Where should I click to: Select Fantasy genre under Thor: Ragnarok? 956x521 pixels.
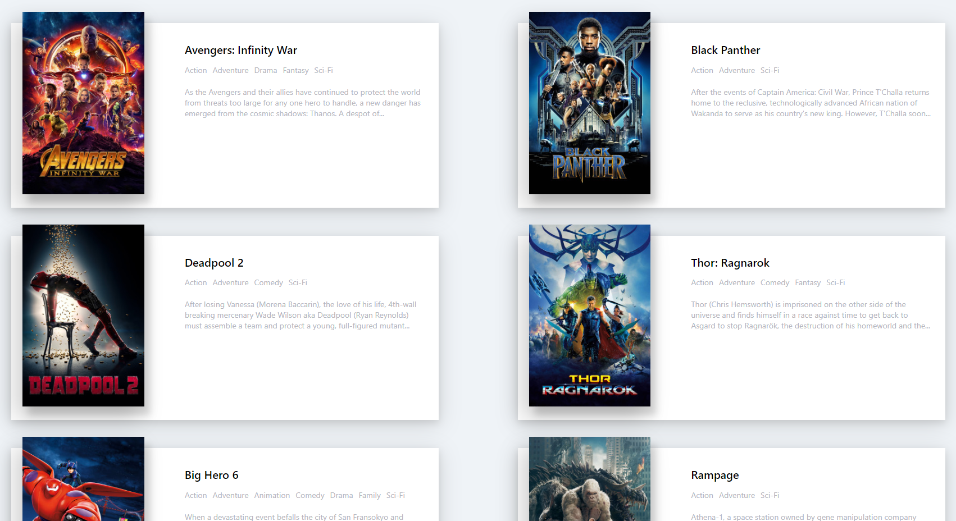click(808, 282)
